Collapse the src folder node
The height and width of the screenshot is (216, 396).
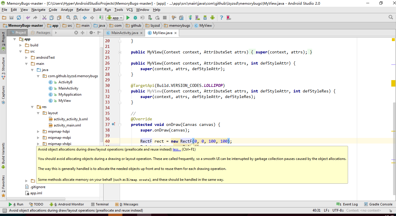point(20,51)
